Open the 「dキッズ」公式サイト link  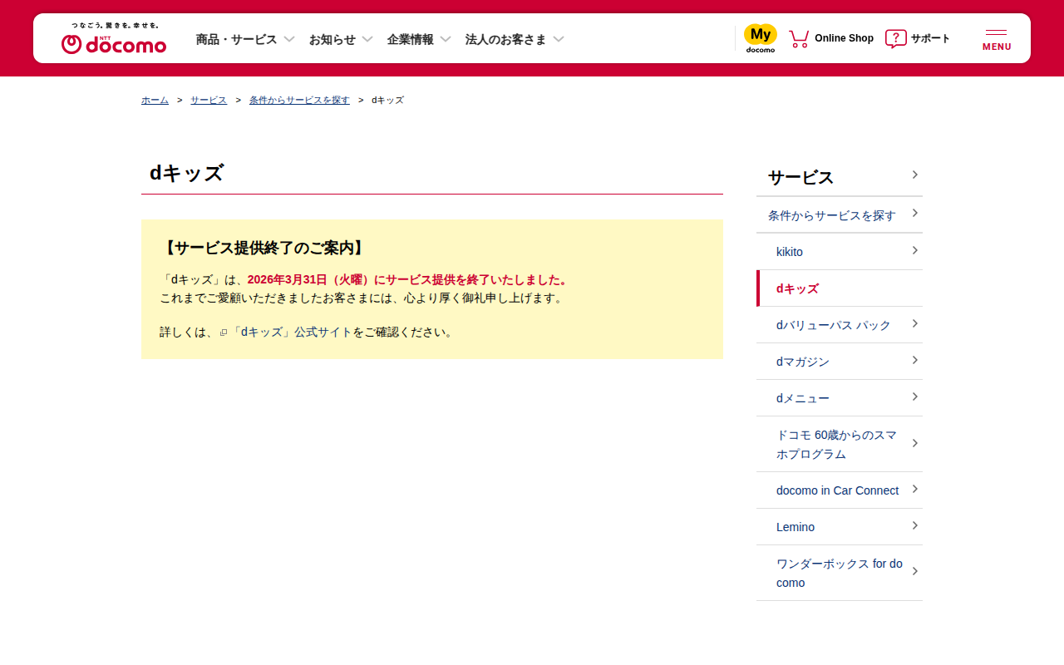[x=292, y=332]
